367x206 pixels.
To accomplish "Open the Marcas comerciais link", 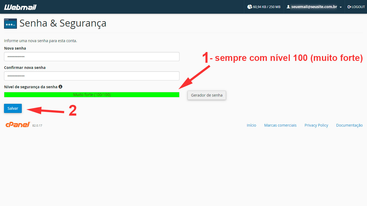I will 280,125.
